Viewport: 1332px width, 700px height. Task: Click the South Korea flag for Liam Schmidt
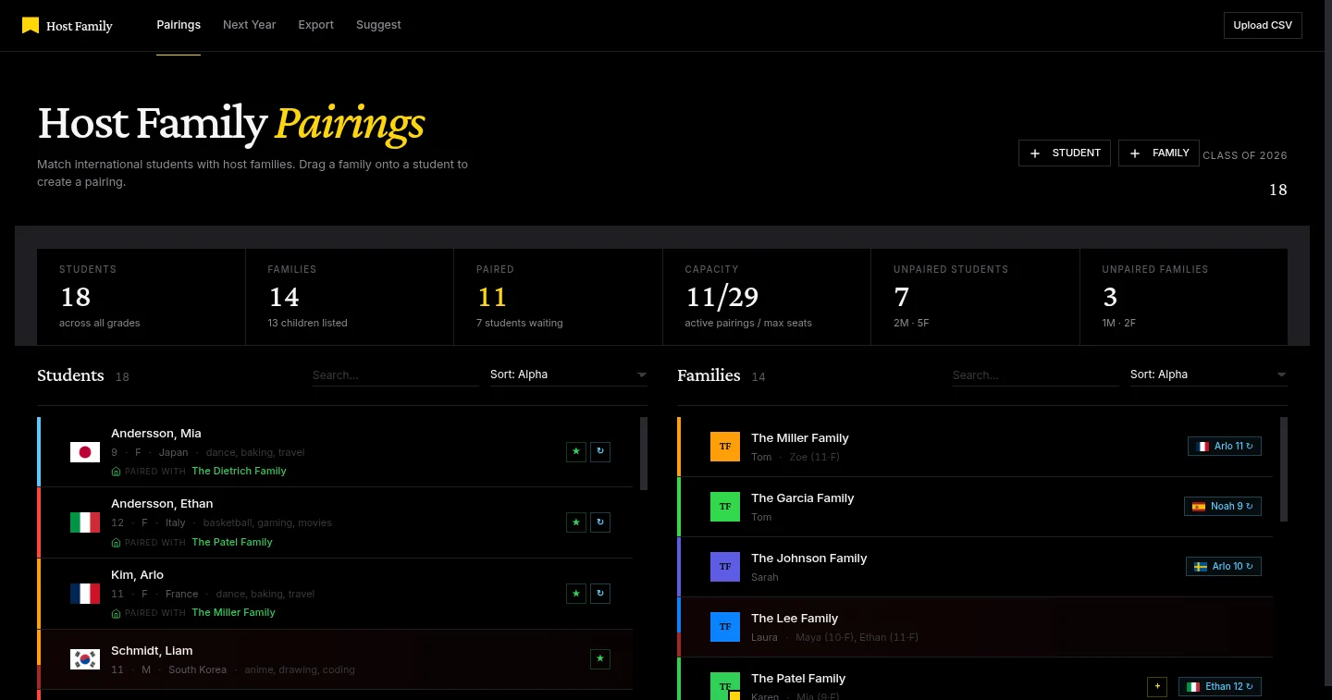point(85,659)
